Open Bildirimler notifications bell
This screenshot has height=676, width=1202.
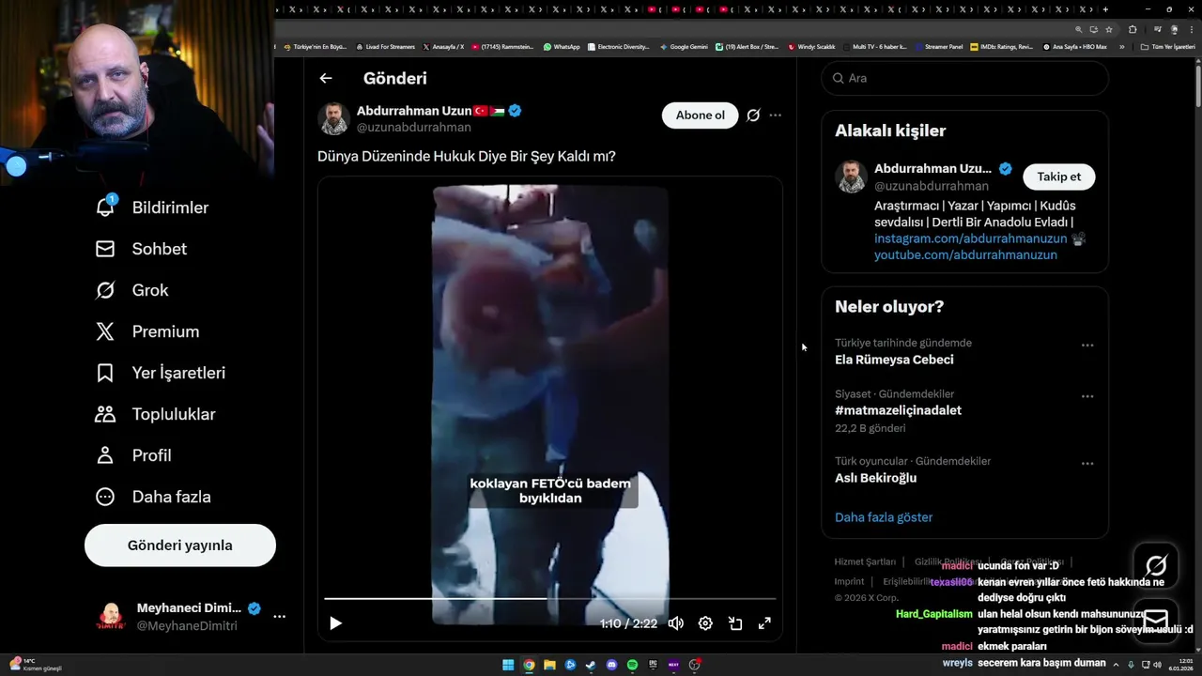point(153,207)
